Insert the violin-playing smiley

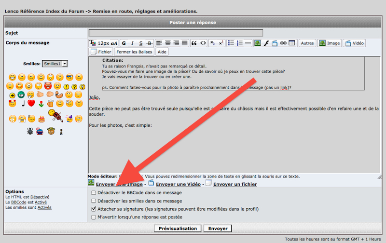click(55, 116)
